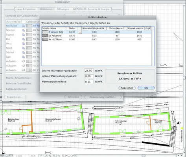
Task: Click the 1800 density cell of Verputz KZM
Action: (117, 32)
